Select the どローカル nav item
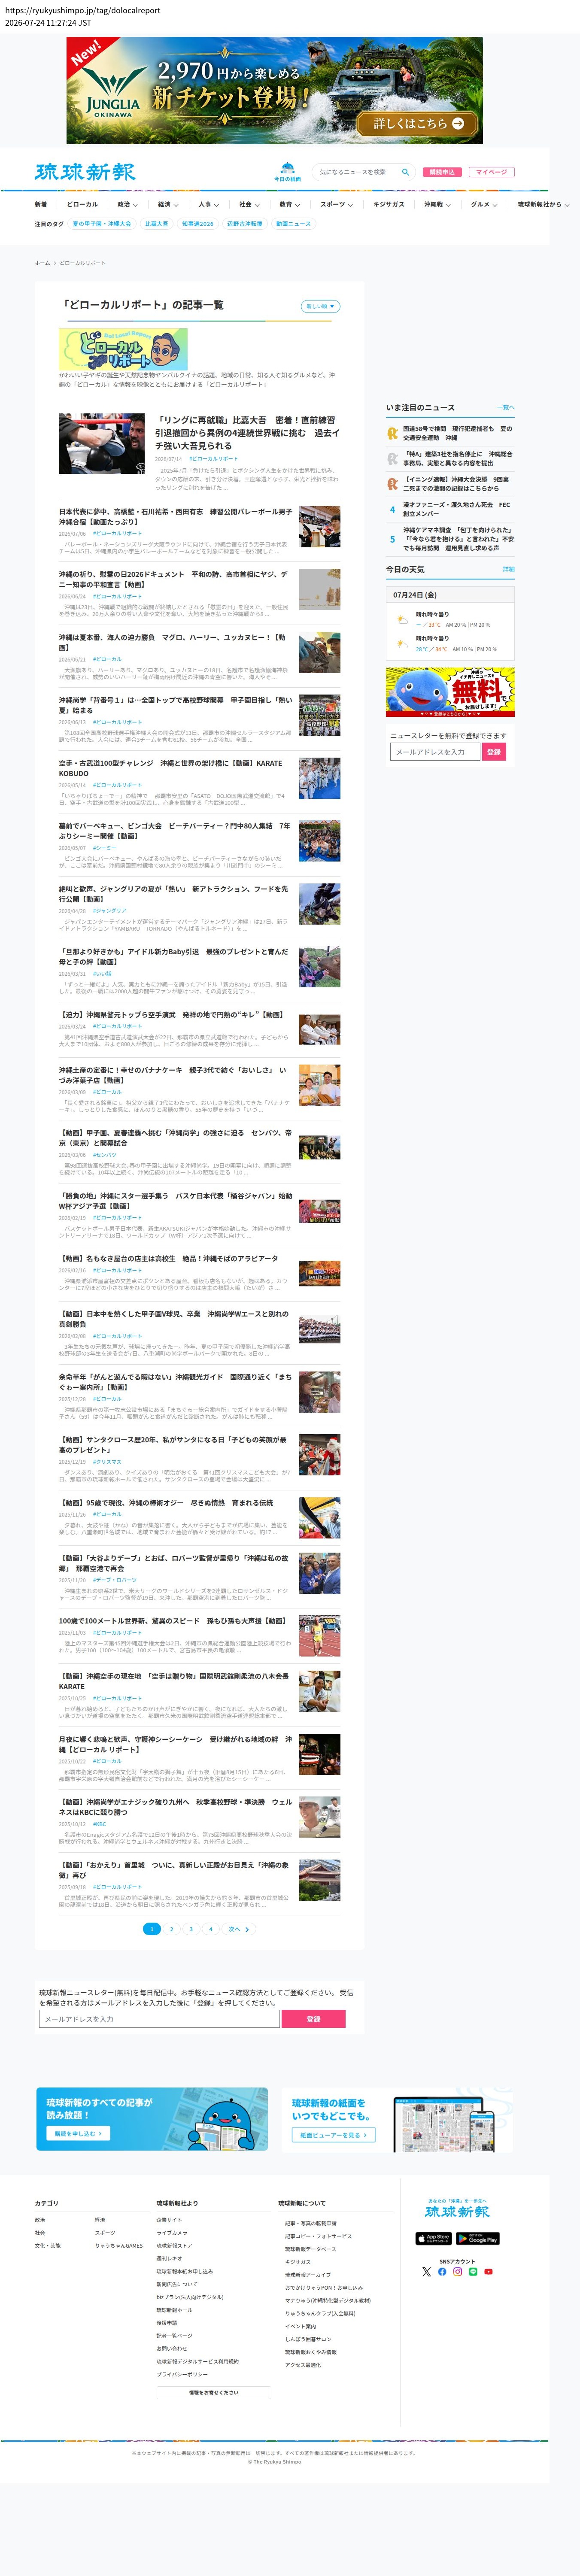 pyautogui.click(x=82, y=204)
